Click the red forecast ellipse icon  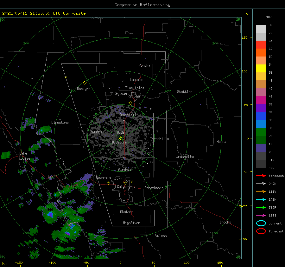[x=261, y=231]
